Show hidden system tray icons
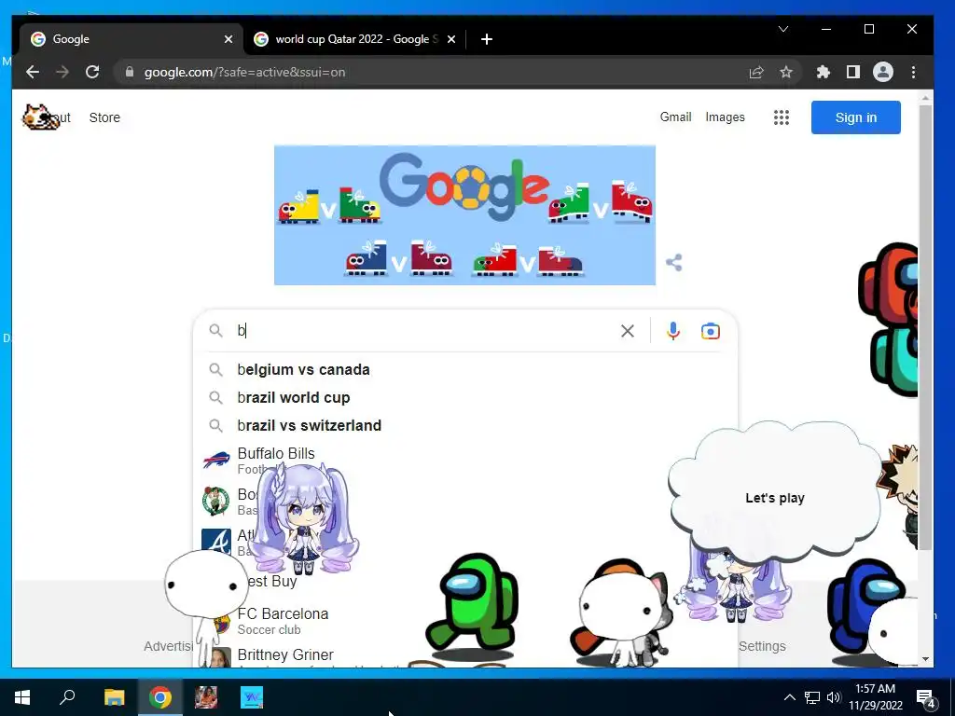Image resolution: width=955 pixels, height=716 pixels. pos(789,697)
